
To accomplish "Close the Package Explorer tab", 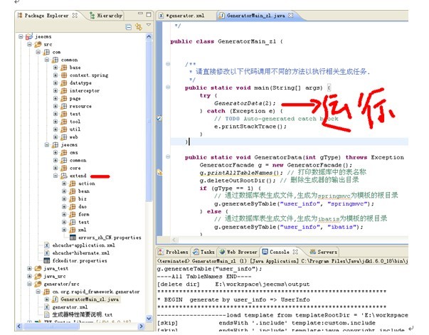I will 75,16.
